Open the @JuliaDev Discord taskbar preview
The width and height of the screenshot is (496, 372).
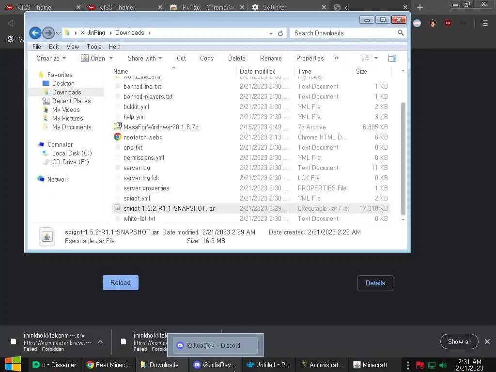[215, 345]
